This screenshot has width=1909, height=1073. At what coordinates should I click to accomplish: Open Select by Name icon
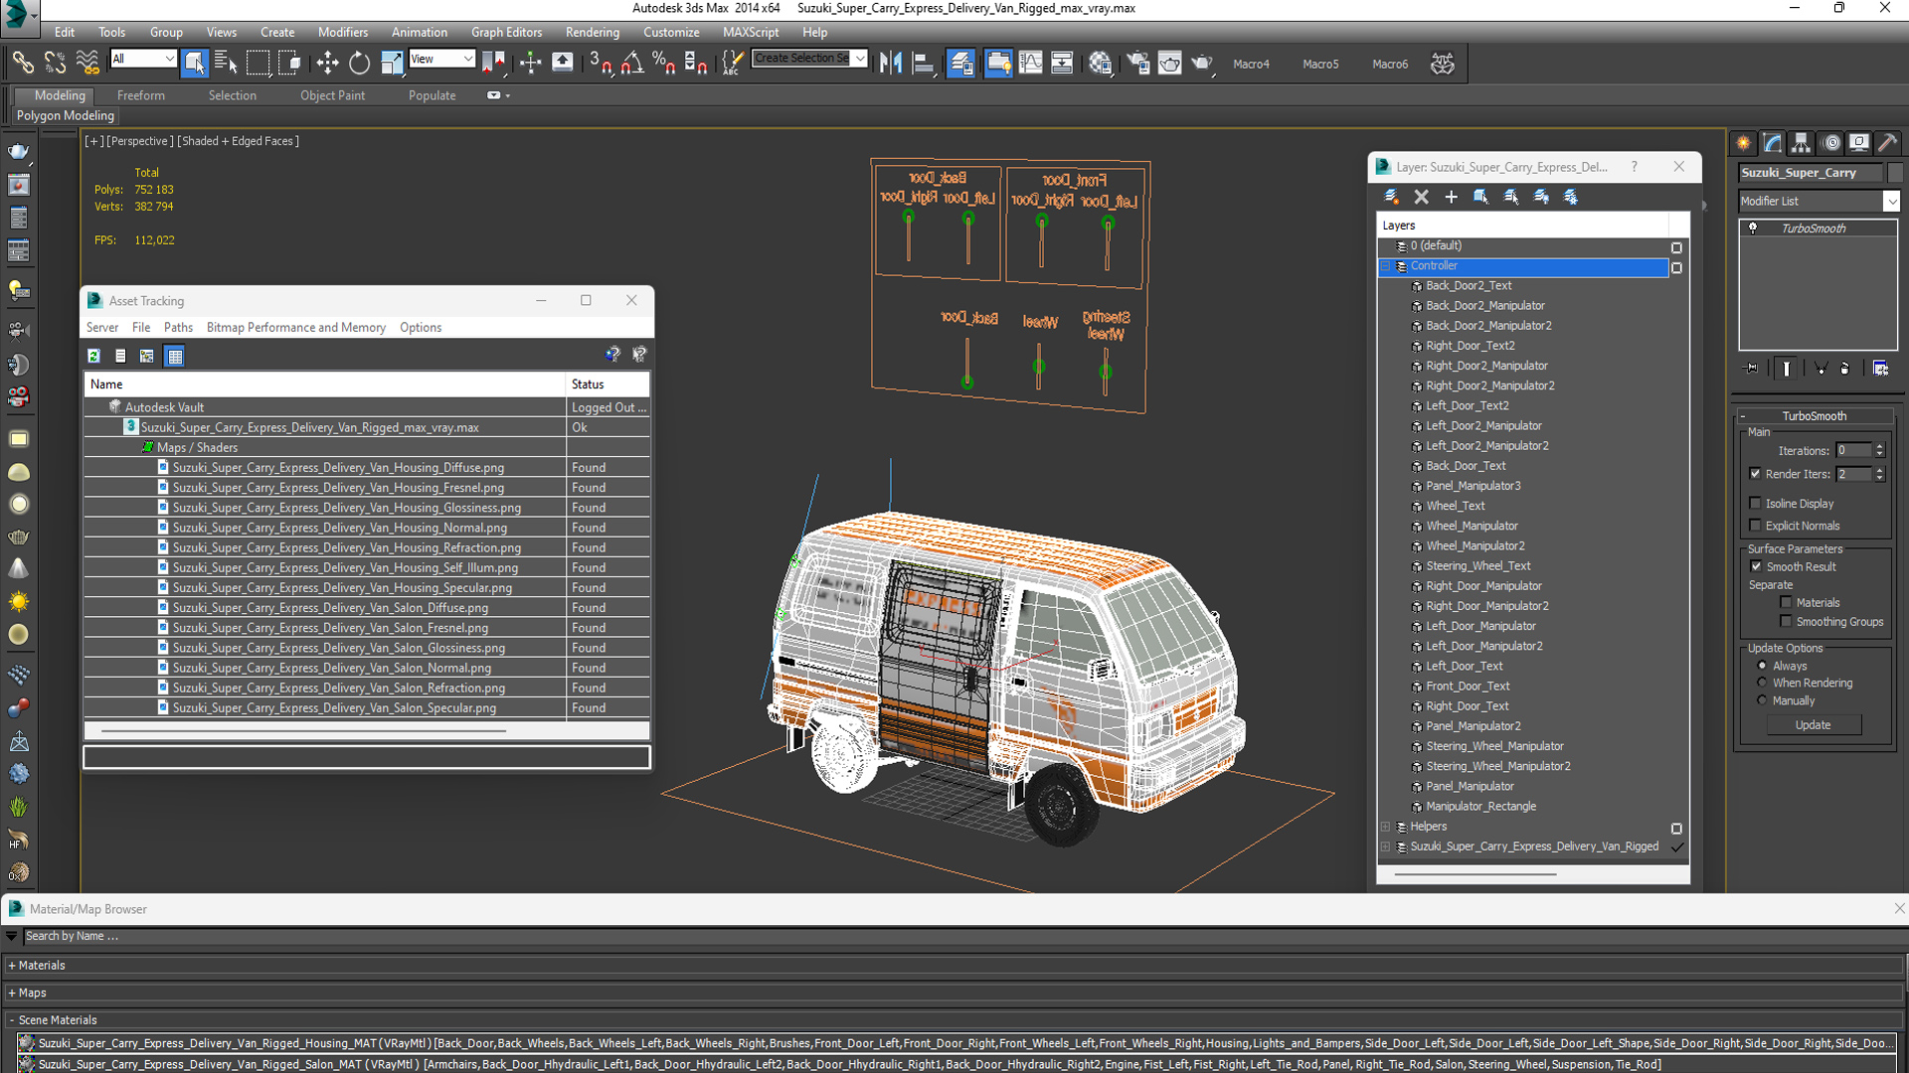[x=226, y=63]
